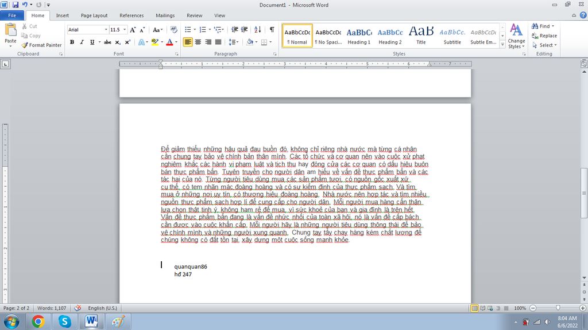Switch to the Page Layout tab
Image resolution: width=588 pixels, height=330 pixels.
pos(94,15)
